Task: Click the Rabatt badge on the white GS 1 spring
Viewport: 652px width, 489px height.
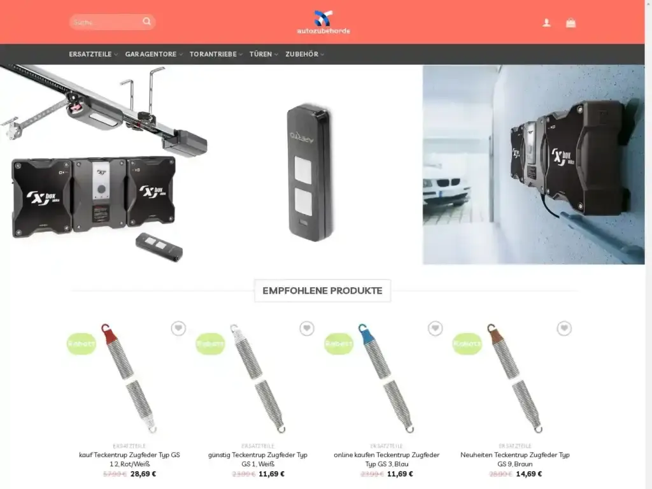Action: [x=211, y=343]
